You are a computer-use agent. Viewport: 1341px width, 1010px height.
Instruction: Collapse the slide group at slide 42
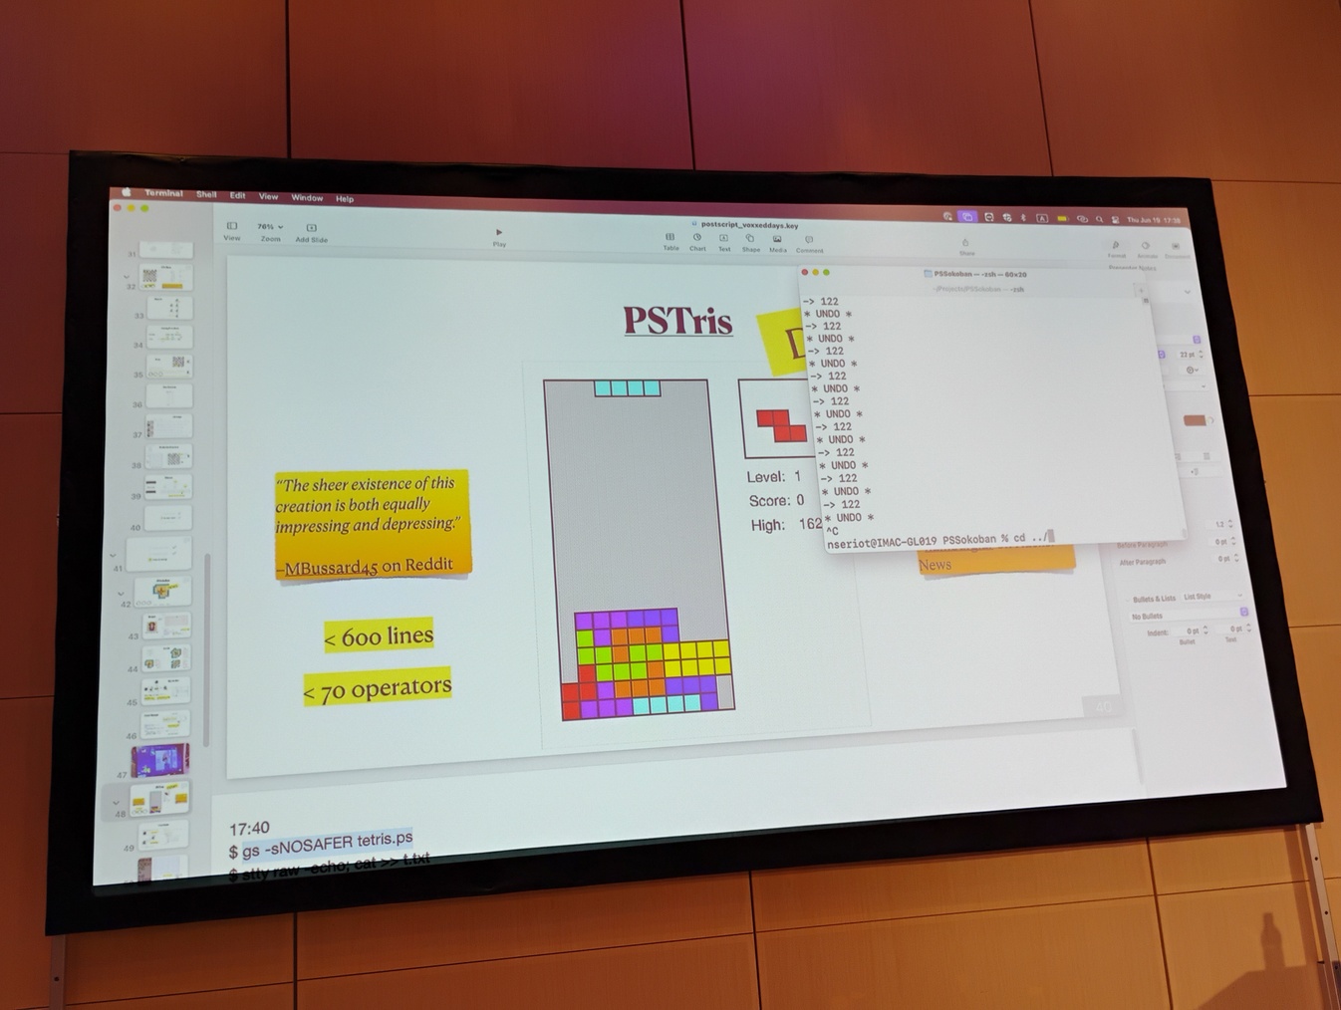pos(122,592)
